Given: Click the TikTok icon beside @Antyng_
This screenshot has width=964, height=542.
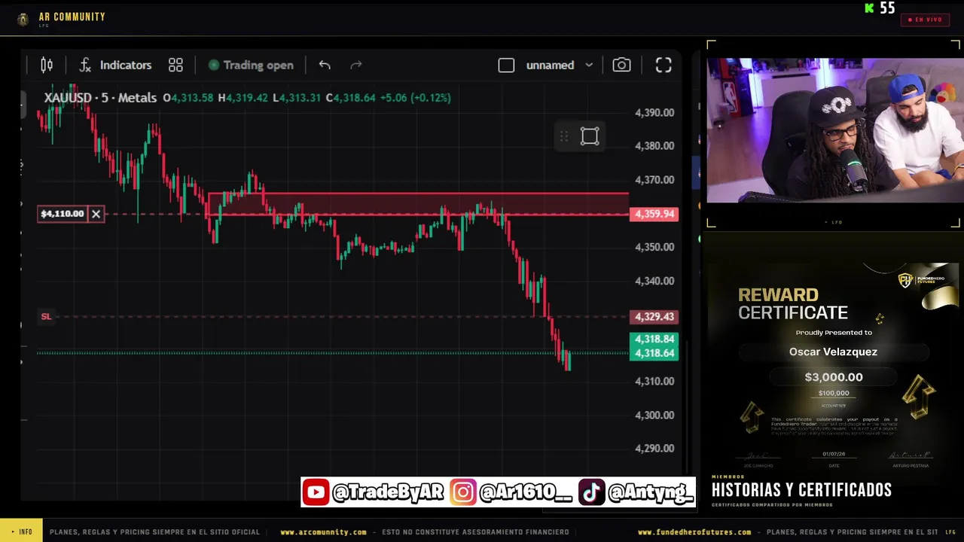Looking at the screenshot, I should point(590,492).
